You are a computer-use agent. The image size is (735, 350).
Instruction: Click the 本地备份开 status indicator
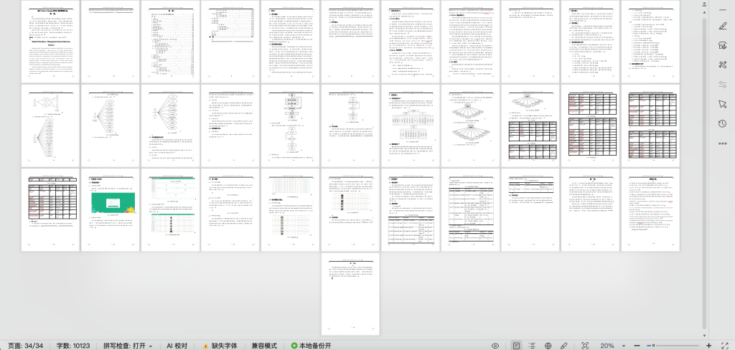pos(312,346)
